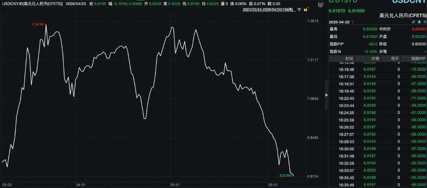Click the 6.8195 latest price marker
The height and width of the screenshot is (188, 427).
point(287,176)
